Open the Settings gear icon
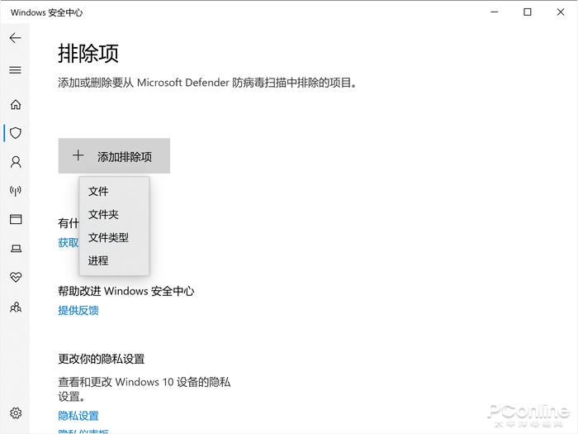 point(15,413)
